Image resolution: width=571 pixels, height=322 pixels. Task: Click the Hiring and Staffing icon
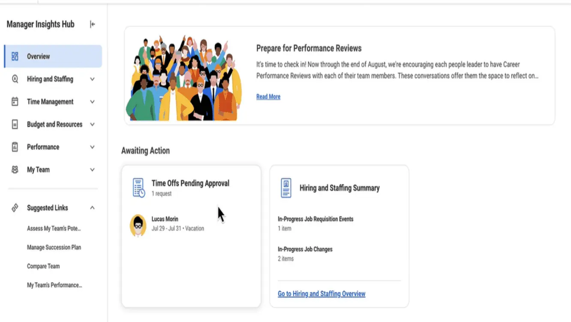click(15, 79)
